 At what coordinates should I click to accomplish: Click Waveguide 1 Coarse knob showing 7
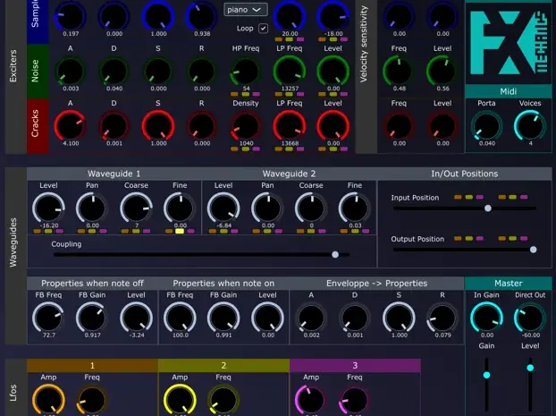click(x=136, y=208)
